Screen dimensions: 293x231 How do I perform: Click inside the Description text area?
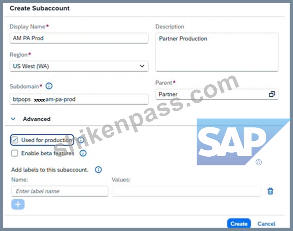coord(217,52)
